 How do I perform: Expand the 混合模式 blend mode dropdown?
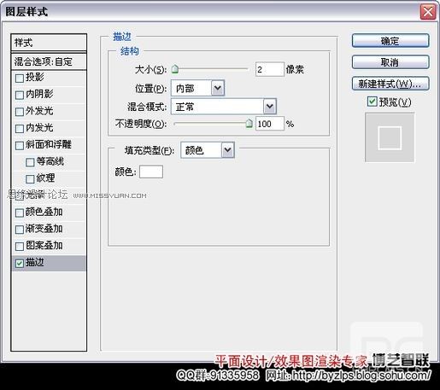click(x=224, y=107)
